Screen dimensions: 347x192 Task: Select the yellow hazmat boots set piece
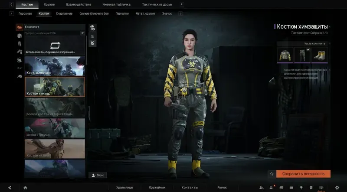(x=320, y=55)
